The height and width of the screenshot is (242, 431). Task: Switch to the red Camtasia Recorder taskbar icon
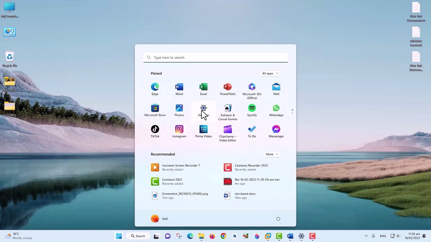(x=312, y=236)
